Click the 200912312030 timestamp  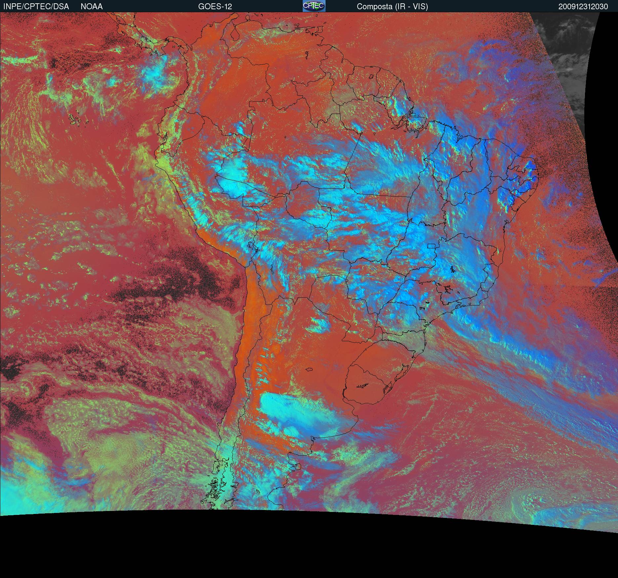[x=583, y=7]
